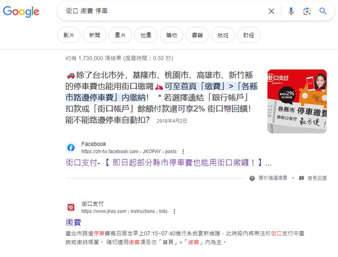Image resolution: width=338 pixels, height=257 pixels.
Task: Click the blue magnifier search button
Action: click(323, 11)
